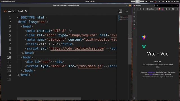180x101 pixels.
Task: Open the EN keyboard layout indicator
Action: pos(163,1)
